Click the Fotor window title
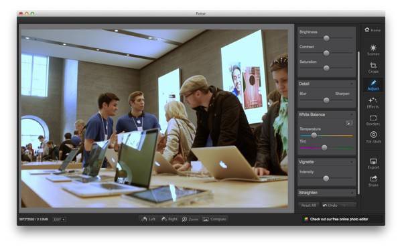The width and height of the screenshot is (402, 249). click(x=201, y=13)
